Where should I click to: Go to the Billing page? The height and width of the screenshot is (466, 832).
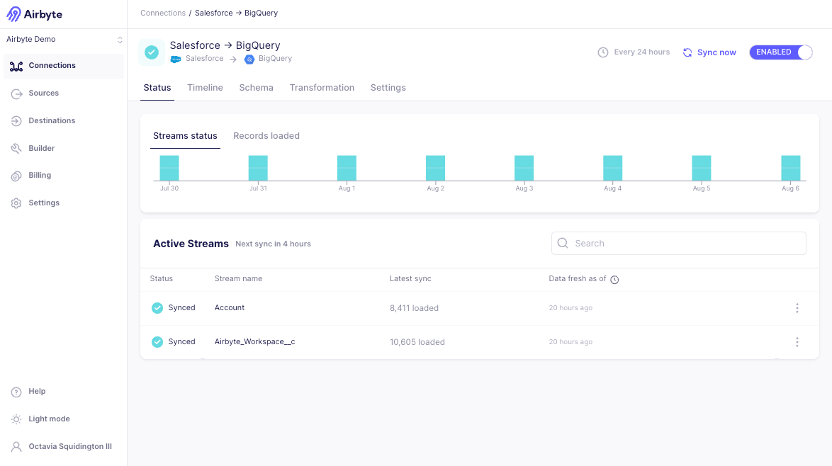click(x=40, y=176)
